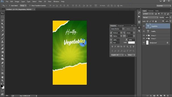The image size is (172, 97).
Task: Switch to the Paths tab
Action: [157, 11]
